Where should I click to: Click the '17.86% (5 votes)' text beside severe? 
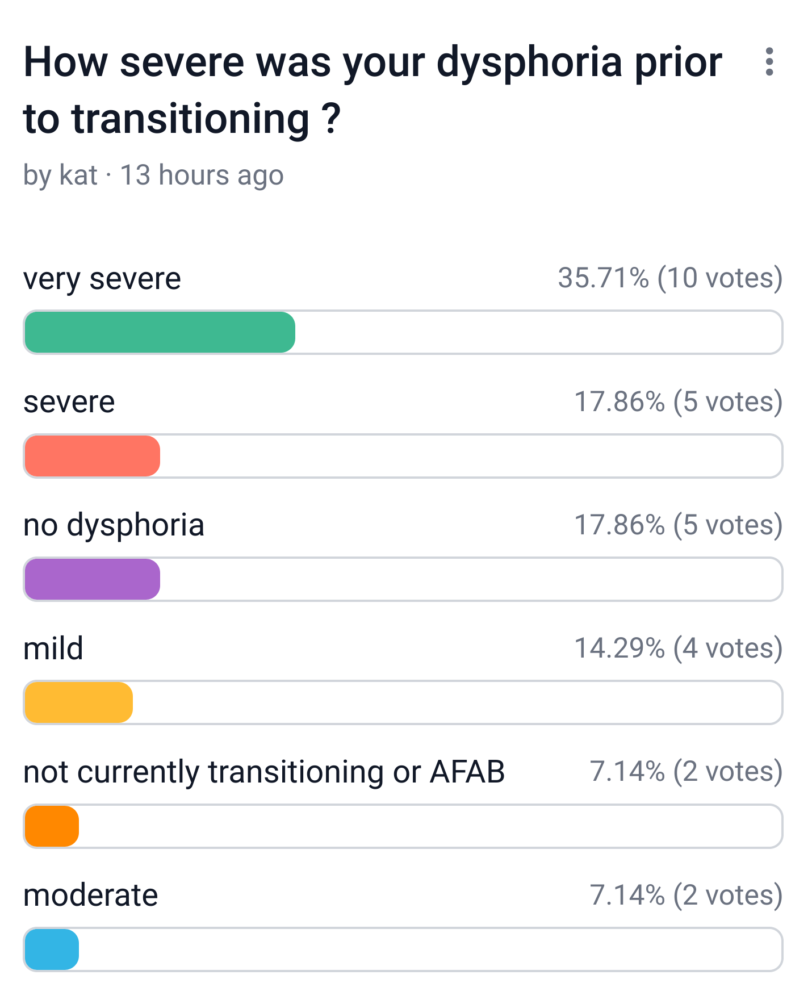pos(679,401)
